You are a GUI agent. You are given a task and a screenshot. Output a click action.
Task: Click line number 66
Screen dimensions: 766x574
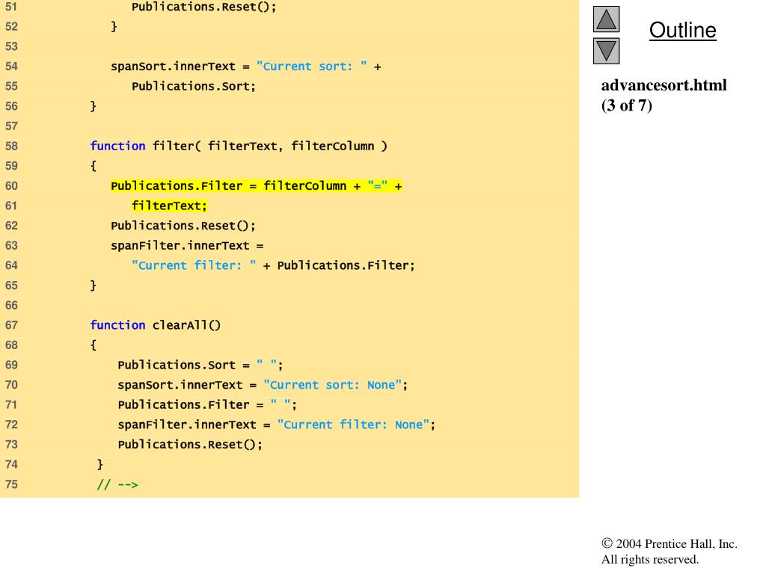tap(11, 306)
